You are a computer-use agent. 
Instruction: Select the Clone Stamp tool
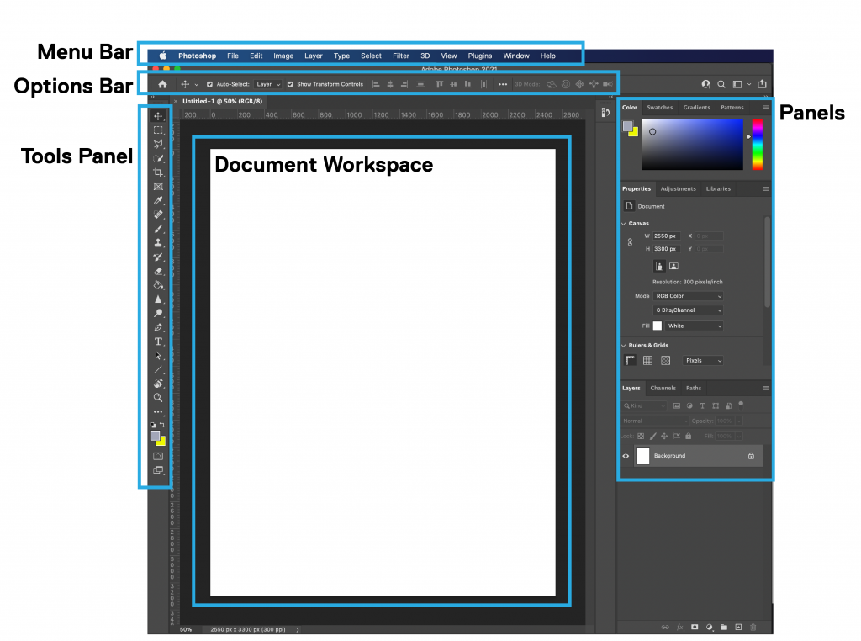coord(158,243)
